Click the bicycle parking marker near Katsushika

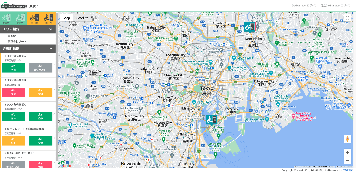[249, 27]
